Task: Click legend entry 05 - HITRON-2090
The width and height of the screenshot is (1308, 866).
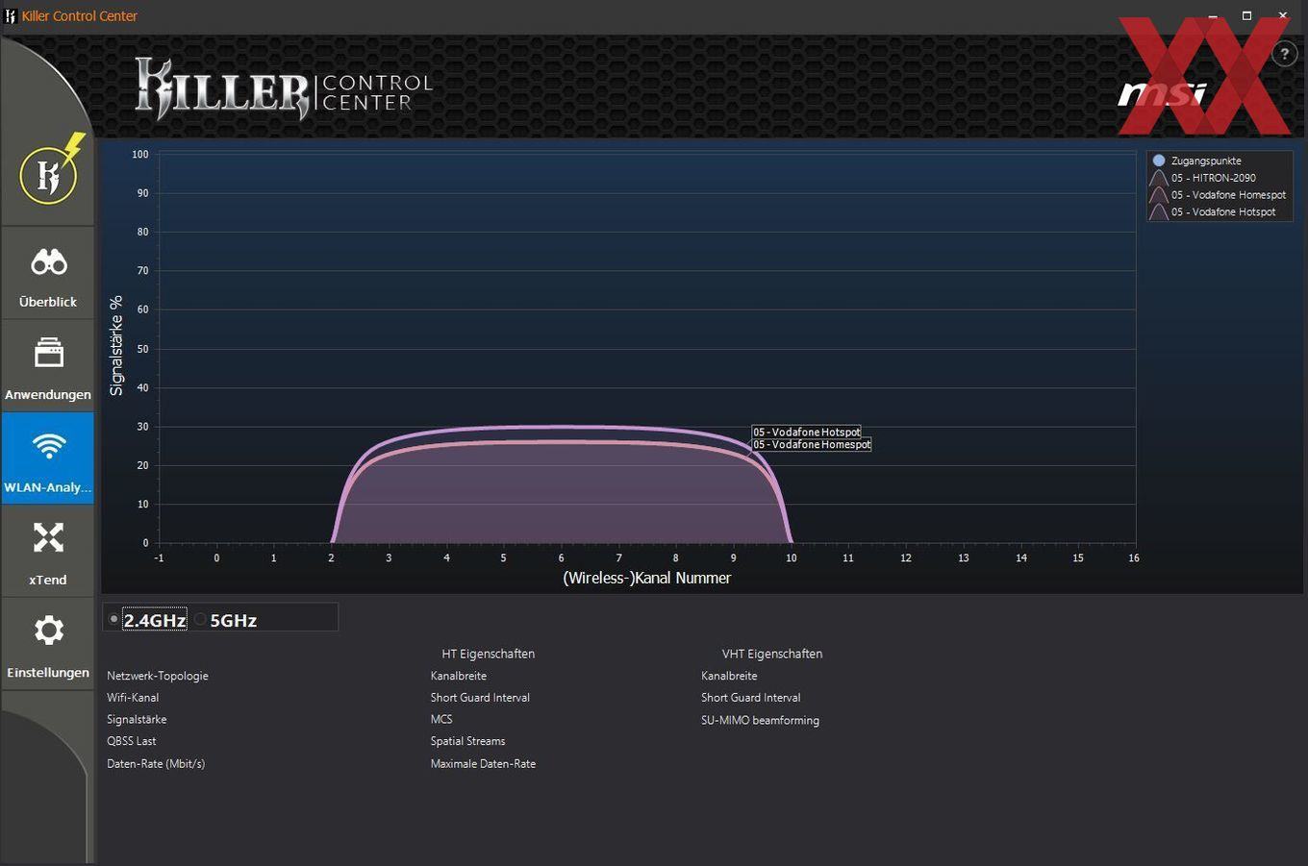Action: pyautogui.click(x=1203, y=178)
